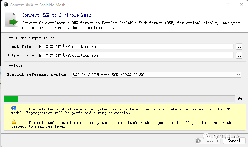Image resolution: width=248 pixels, height=147 pixels.
Task: Click into the Output file path field
Action: point(136,56)
